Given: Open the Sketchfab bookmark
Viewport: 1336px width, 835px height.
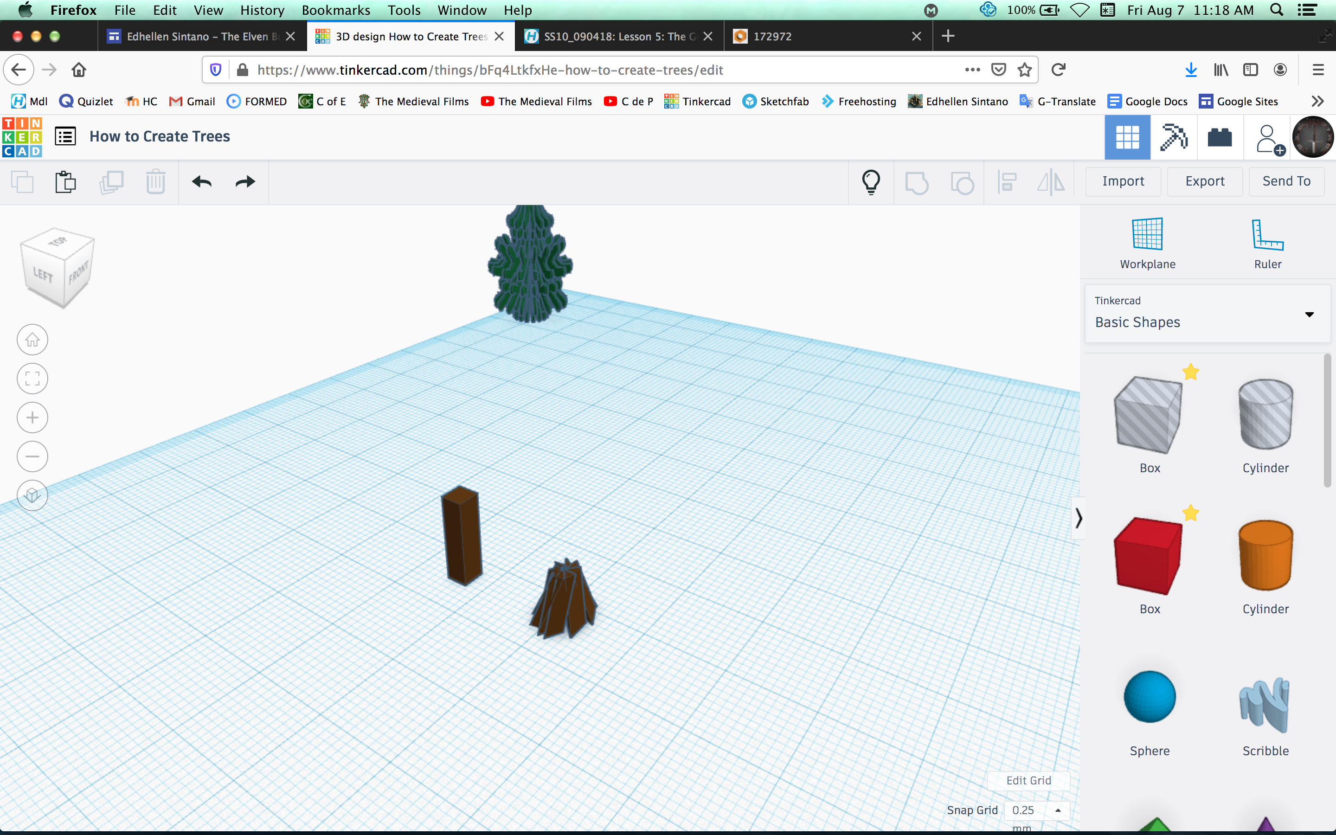Looking at the screenshot, I should (775, 101).
